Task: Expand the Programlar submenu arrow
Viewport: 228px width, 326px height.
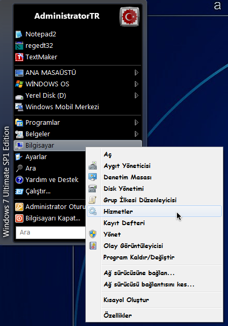Action: coord(136,123)
